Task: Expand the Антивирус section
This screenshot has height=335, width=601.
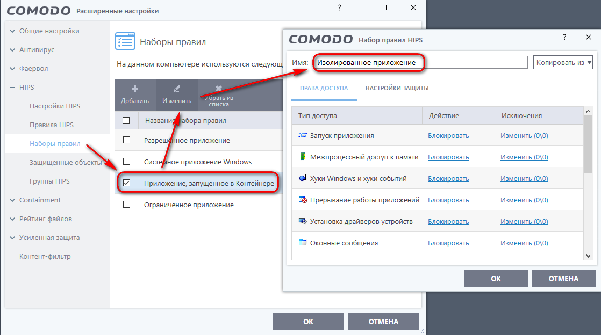Action: (x=13, y=50)
